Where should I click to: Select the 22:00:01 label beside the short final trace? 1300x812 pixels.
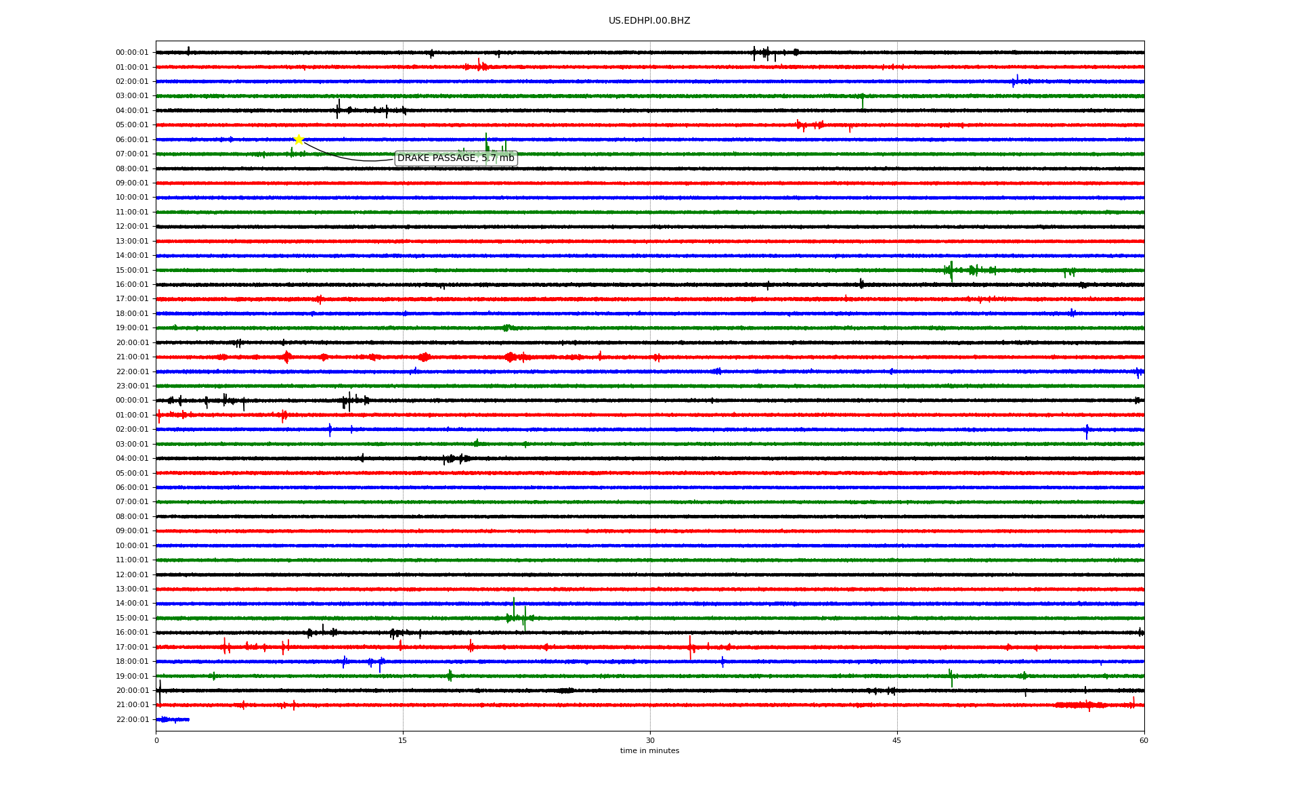(x=132, y=720)
